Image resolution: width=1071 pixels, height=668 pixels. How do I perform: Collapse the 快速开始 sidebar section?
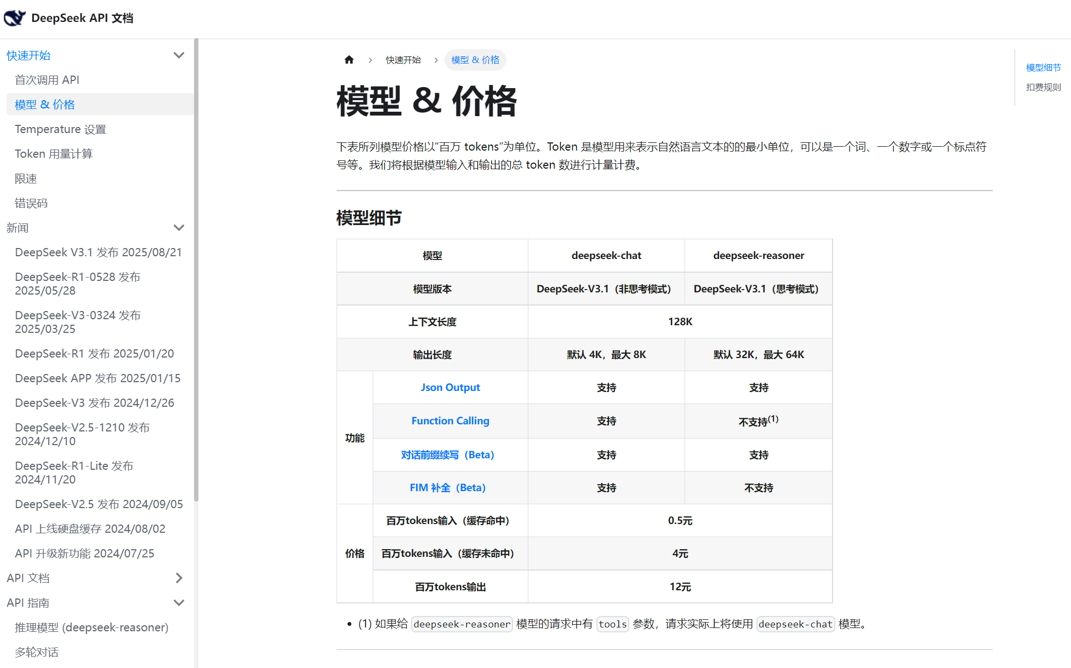pyautogui.click(x=179, y=55)
